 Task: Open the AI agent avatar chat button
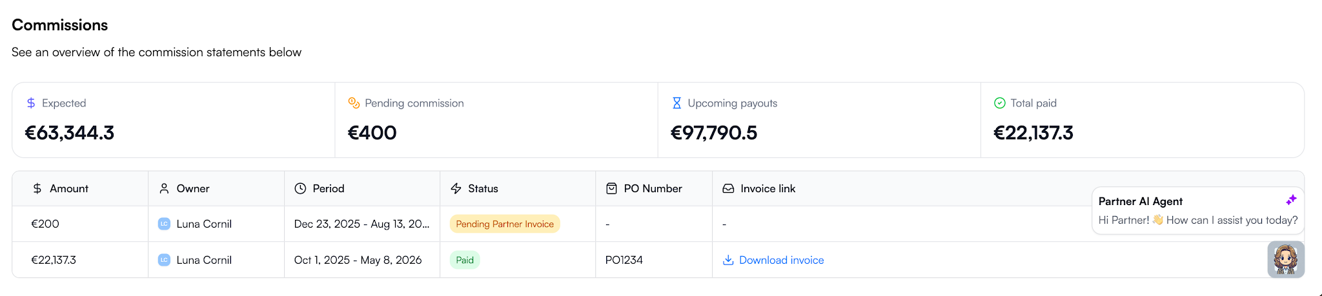[1286, 259]
